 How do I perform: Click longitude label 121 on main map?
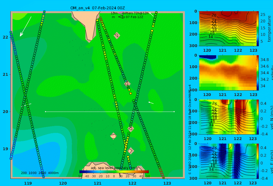(x=97, y=183)
